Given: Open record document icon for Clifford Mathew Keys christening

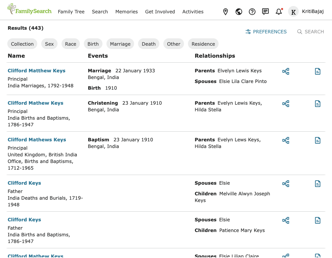Looking at the screenshot, I should 318,104.
